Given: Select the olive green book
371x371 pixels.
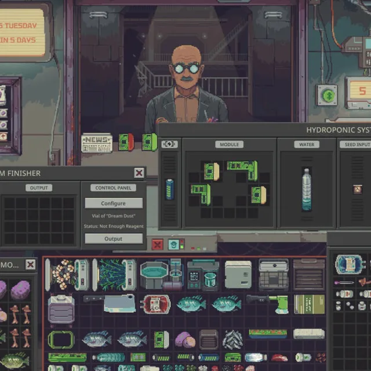Looking at the screenshot, I should pos(309,304).
